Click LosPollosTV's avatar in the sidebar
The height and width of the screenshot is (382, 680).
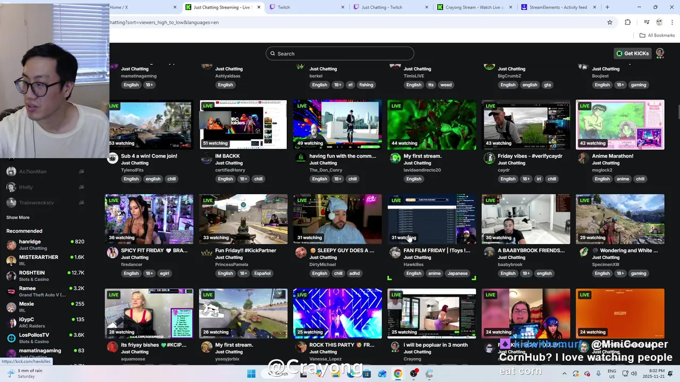11,338
